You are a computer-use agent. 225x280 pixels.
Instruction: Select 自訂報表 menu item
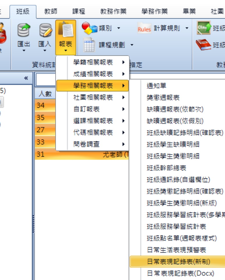pyautogui.click(x=93, y=109)
